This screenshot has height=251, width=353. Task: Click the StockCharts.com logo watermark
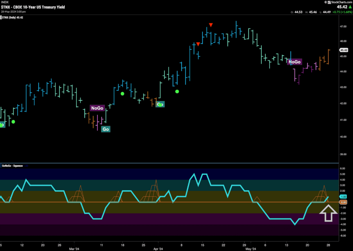coord(337,2)
